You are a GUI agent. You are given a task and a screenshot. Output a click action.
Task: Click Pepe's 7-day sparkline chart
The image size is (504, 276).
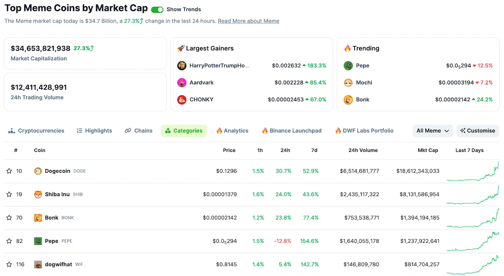(473, 242)
